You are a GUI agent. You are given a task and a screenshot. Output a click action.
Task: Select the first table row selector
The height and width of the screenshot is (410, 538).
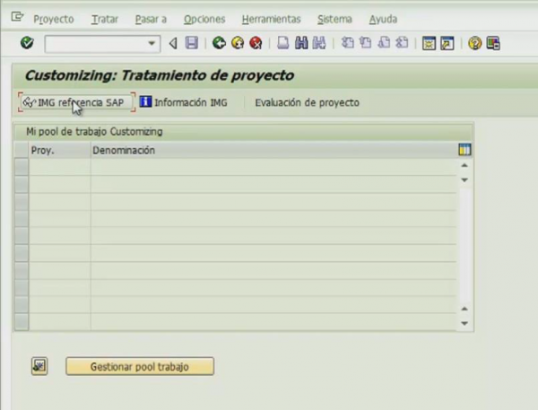[x=22, y=167]
